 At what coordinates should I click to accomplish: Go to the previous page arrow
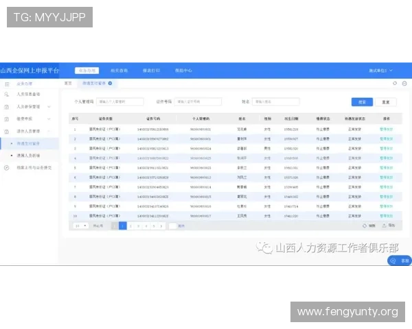pos(115,226)
